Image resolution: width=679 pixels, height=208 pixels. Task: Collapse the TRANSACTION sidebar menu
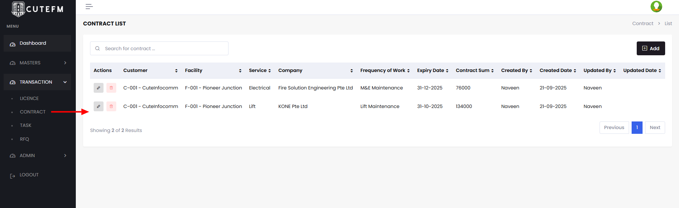click(x=37, y=82)
